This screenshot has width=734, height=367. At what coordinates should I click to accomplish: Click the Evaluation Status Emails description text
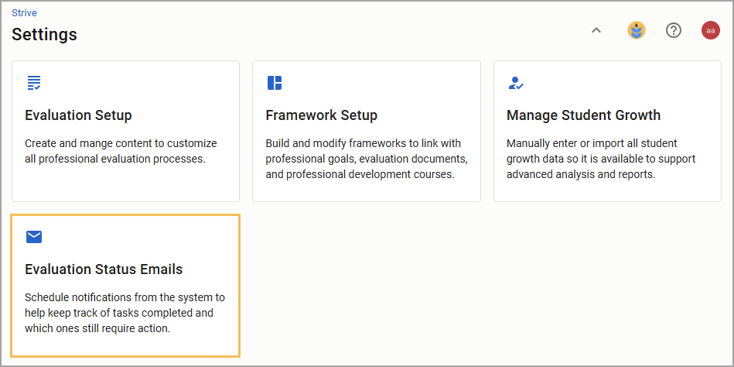pos(125,313)
